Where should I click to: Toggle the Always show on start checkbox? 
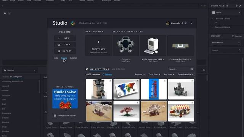[55, 116]
